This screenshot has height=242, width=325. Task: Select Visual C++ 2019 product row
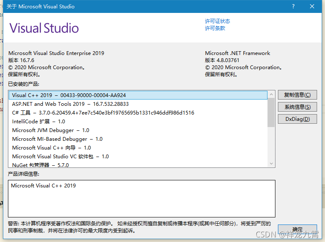point(138,95)
